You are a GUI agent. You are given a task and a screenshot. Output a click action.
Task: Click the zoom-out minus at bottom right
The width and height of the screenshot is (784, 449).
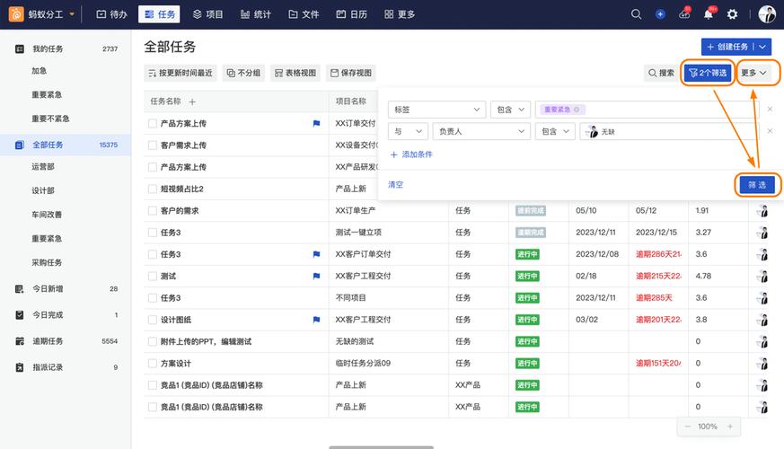tap(688, 427)
